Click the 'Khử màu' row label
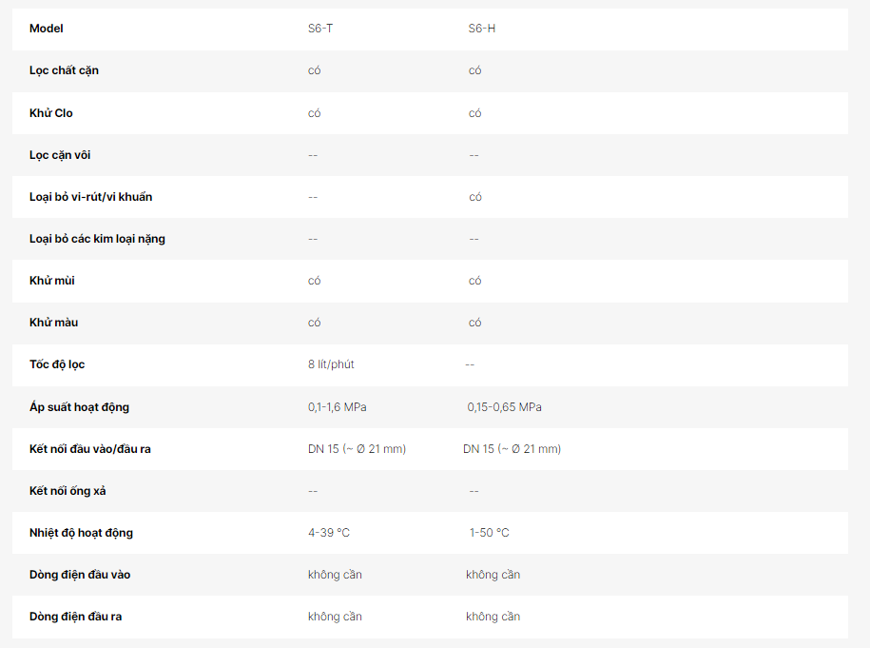 54,323
